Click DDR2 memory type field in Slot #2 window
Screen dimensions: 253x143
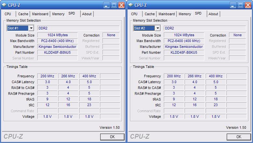pos(205,28)
